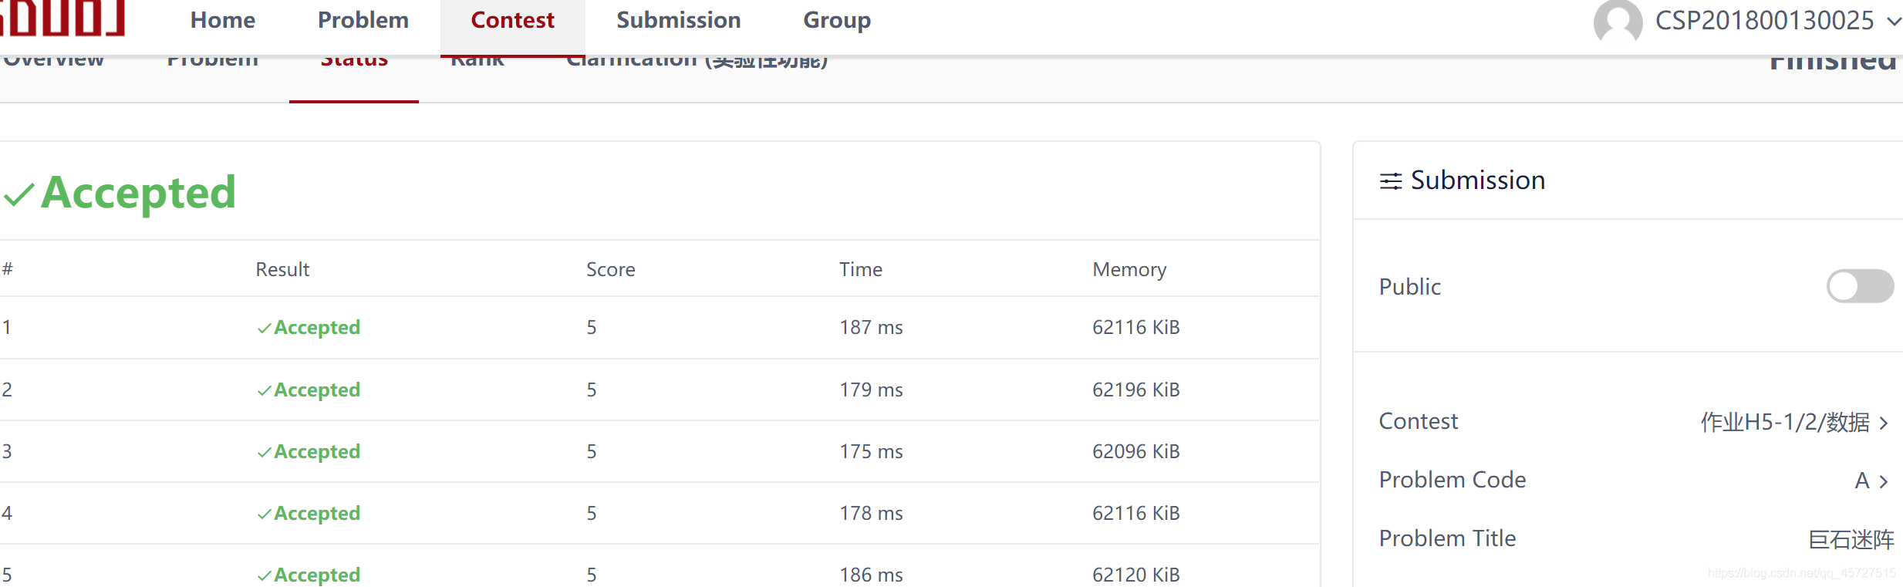
Task: Click the Score column header
Action: click(x=611, y=269)
